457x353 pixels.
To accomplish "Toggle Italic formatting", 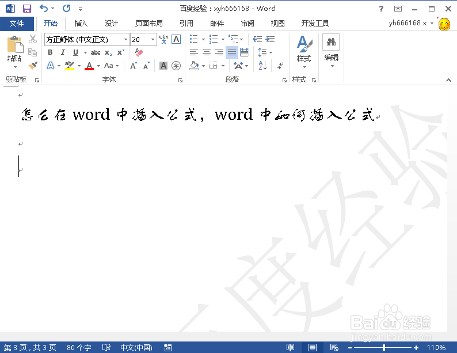I will pyautogui.click(x=63, y=52).
